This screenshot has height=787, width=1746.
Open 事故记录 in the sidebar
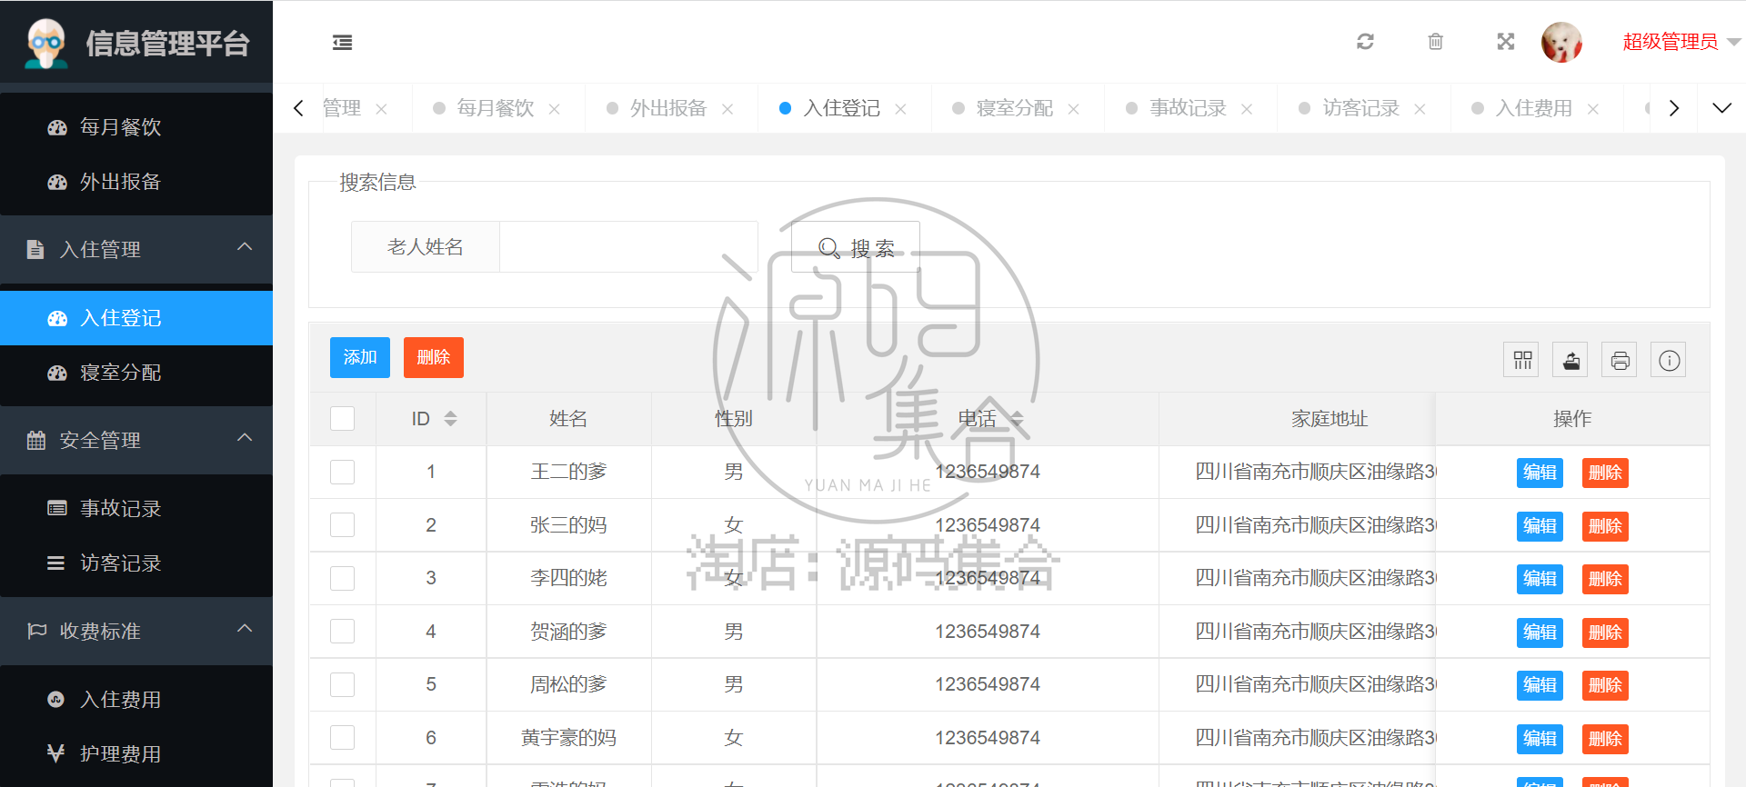click(136, 509)
